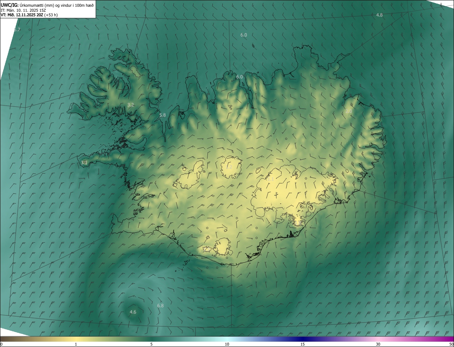Click the 3.1 value label on the western peninsula

click(x=84, y=163)
